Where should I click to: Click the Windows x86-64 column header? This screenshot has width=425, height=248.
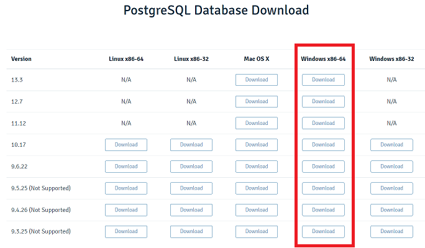coord(323,59)
